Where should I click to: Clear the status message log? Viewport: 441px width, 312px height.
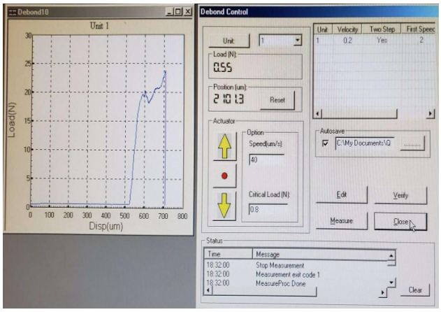click(x=414, y=290)
